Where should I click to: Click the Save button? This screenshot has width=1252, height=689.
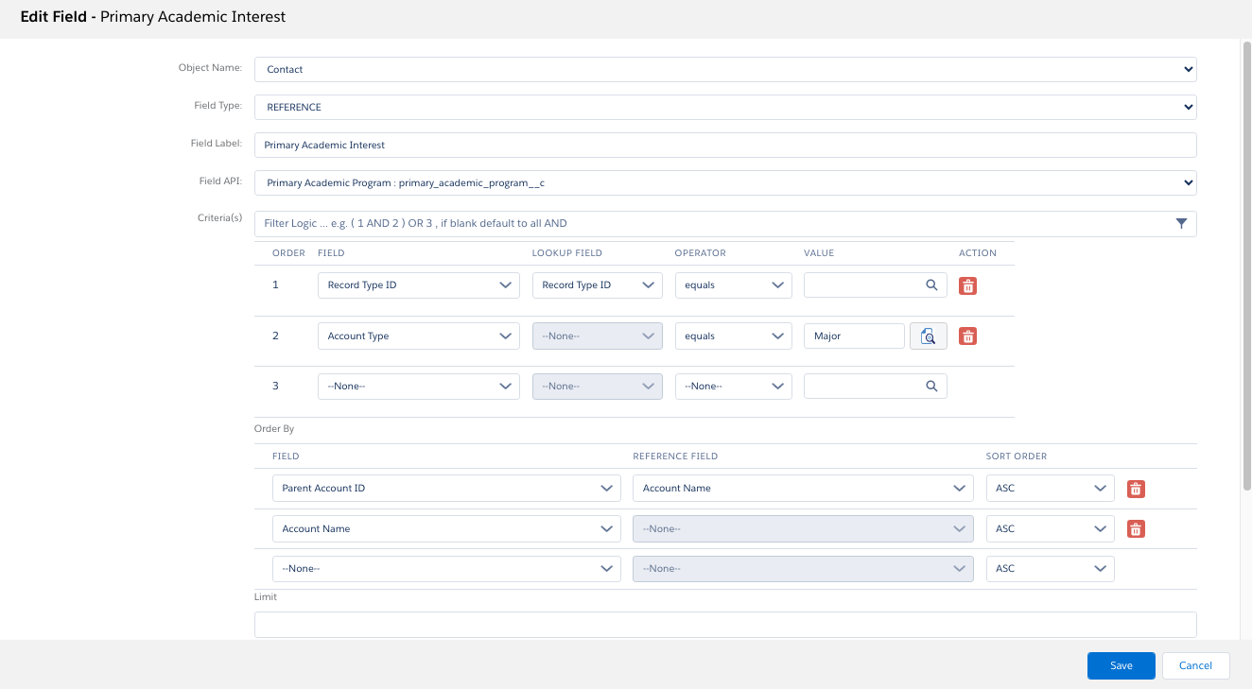click(x=1121, y=665)
